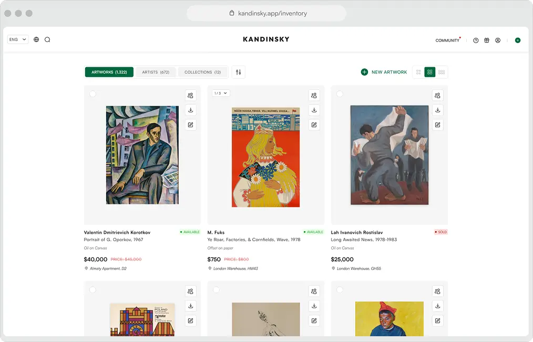This screenshot has width=533, height=342.
Task: Open the ENG language dropdown
Action: (x=18, y=39)
